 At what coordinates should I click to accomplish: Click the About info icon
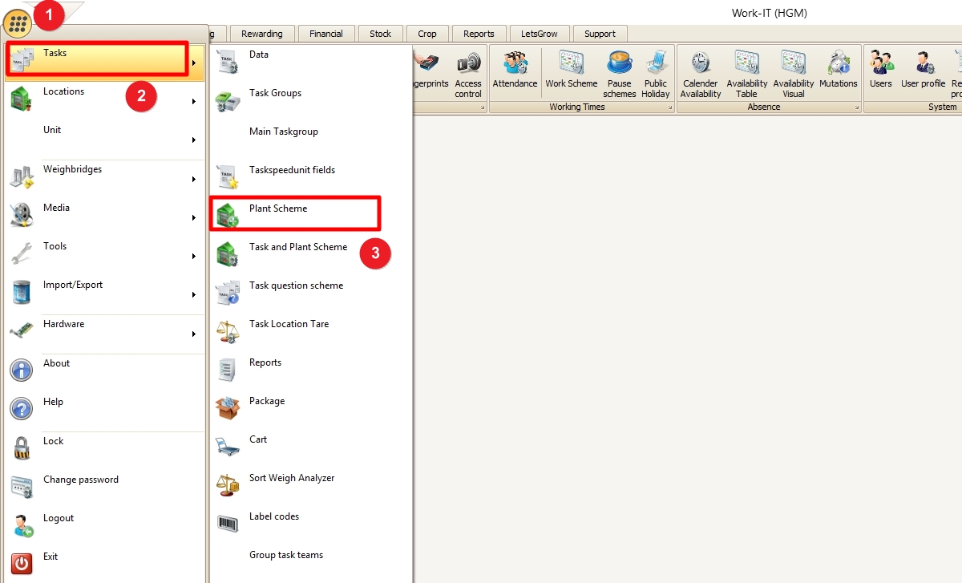[22, 370]
